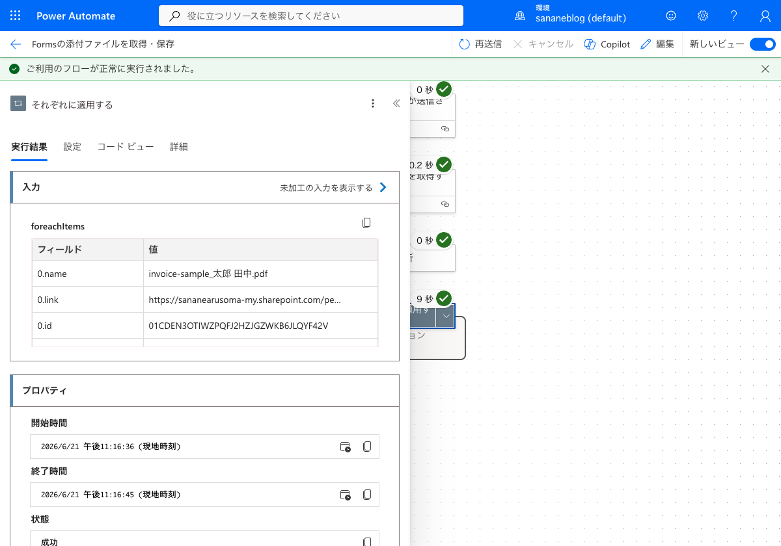Open the settings gear icon
The width and height of the screenshot is (781, 546).
pyautogui.click(x=702, y=16)
